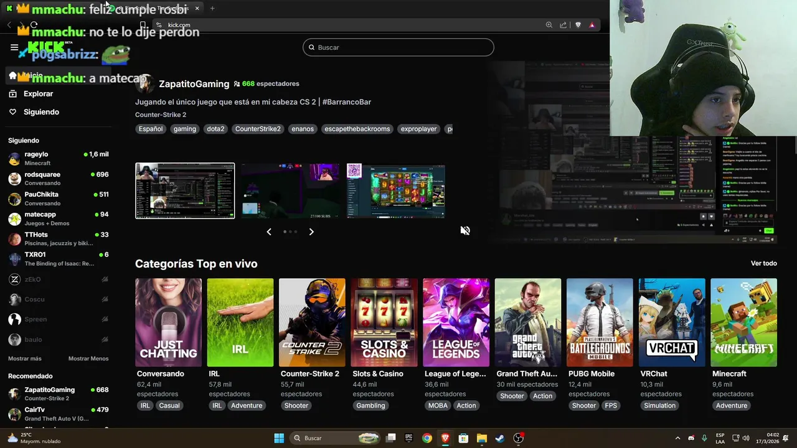Expand list with Mostrar más
The height and width of the screenshot is (448, 797).
coord(25,358)
